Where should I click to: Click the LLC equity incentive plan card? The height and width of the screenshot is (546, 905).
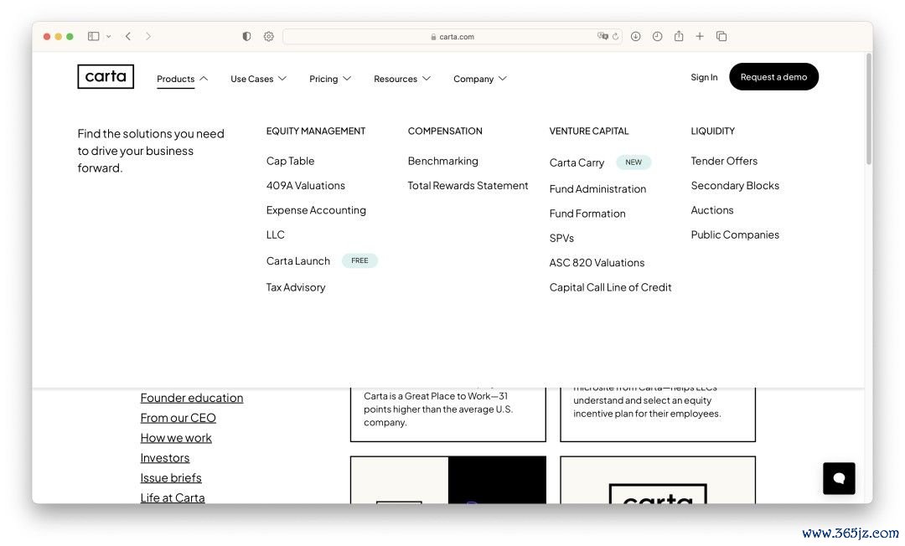pos(658,415)
